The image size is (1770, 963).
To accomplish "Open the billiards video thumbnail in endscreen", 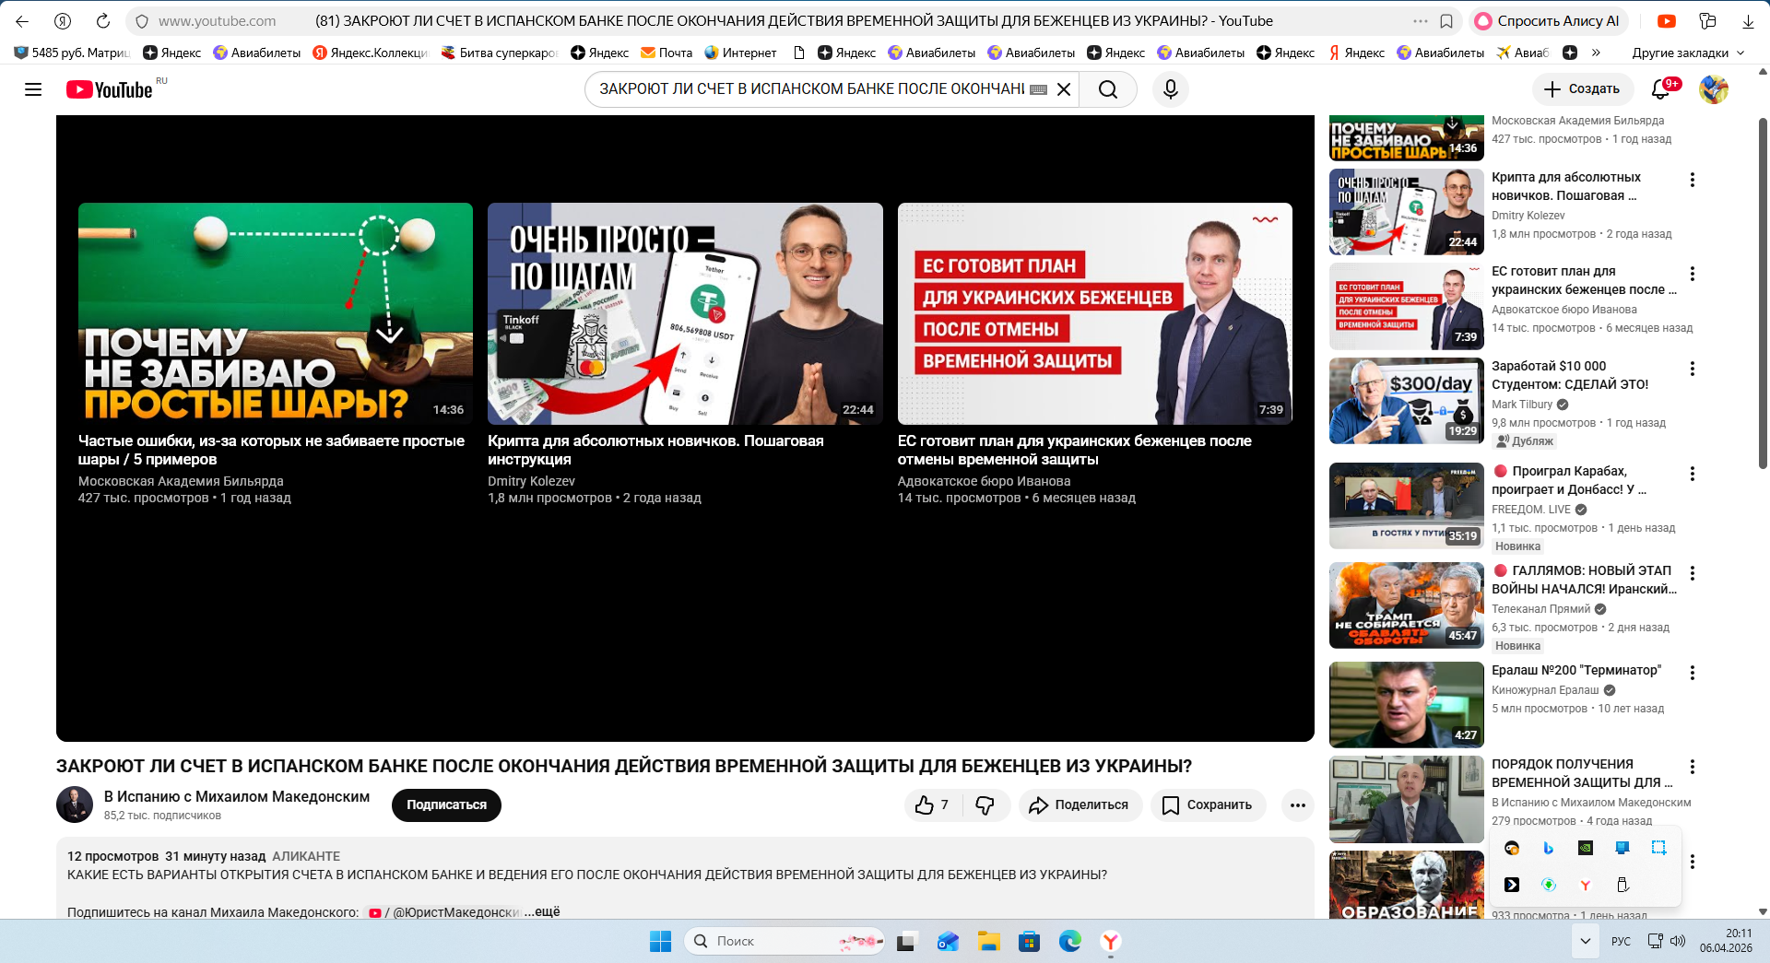I will click(x=275, y=313).
